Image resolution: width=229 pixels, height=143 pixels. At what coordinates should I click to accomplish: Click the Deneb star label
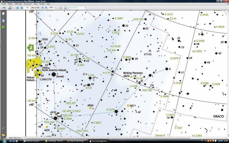point(60,76)
